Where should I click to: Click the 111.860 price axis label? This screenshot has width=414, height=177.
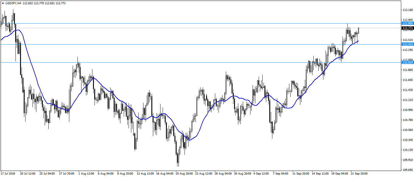click(x=407, y=70)
